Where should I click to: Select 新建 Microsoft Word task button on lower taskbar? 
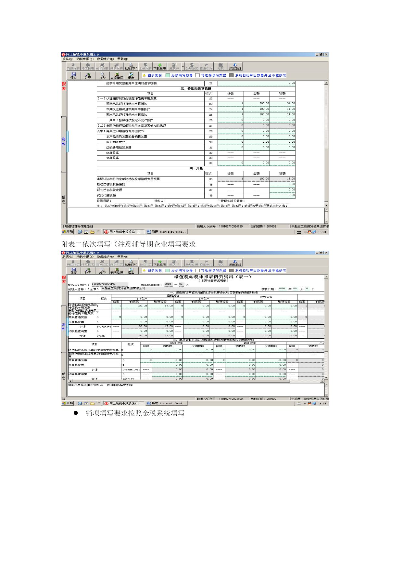point(166,404)
